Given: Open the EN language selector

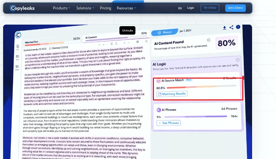Looking at the screenshot, I should (180, 8).
